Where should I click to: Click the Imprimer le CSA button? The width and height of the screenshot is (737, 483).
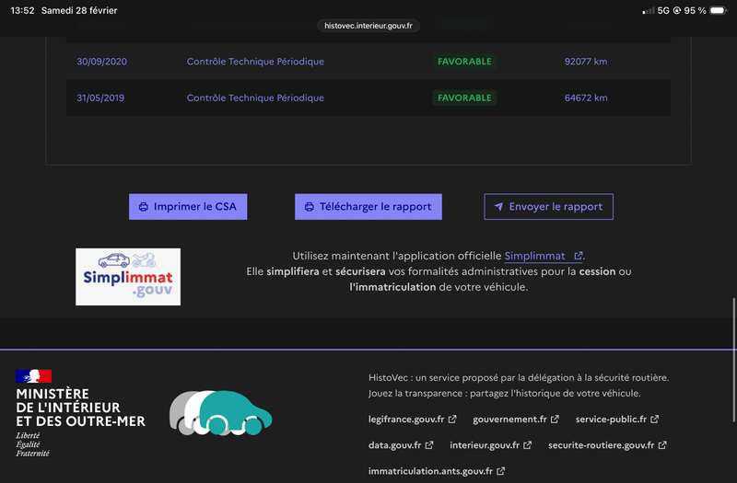pos(188,207)
